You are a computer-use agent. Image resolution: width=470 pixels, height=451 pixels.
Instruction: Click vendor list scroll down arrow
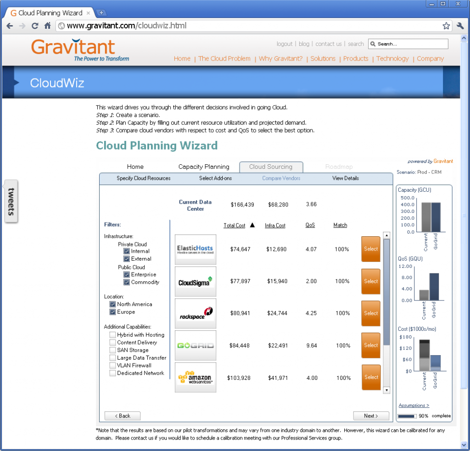(x=386, y=390)
